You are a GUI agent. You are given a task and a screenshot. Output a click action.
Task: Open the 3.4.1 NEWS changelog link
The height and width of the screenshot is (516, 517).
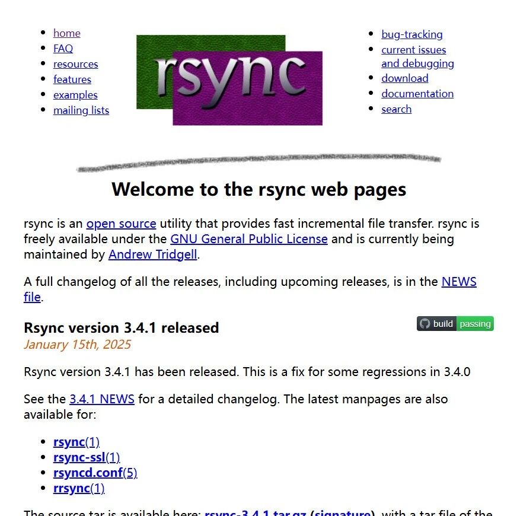pyautogui.click(x=102, y=400)
